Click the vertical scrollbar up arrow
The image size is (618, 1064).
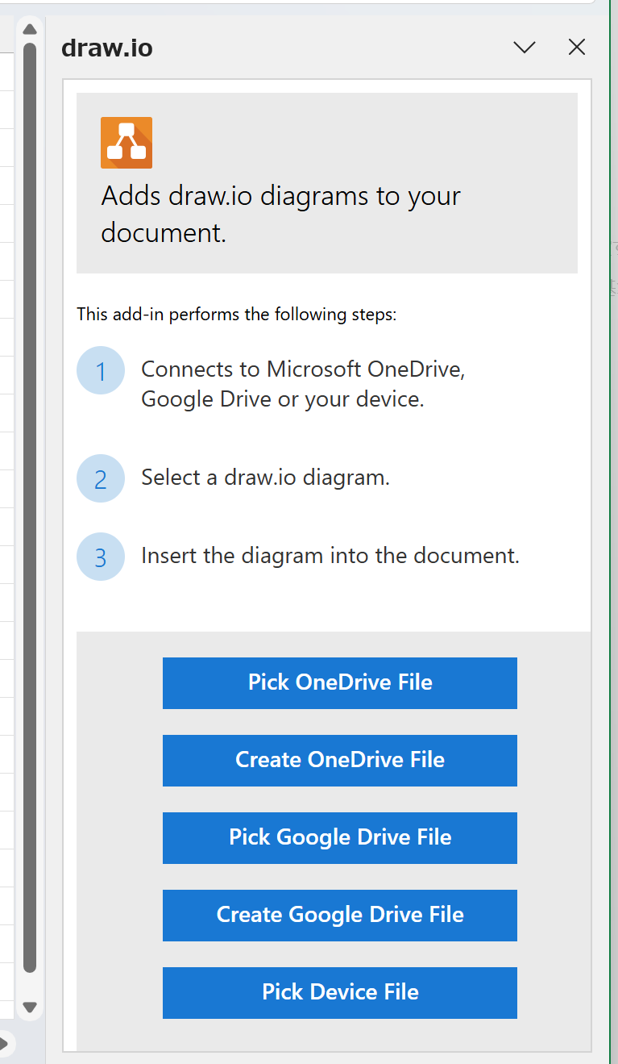[30, 30]
